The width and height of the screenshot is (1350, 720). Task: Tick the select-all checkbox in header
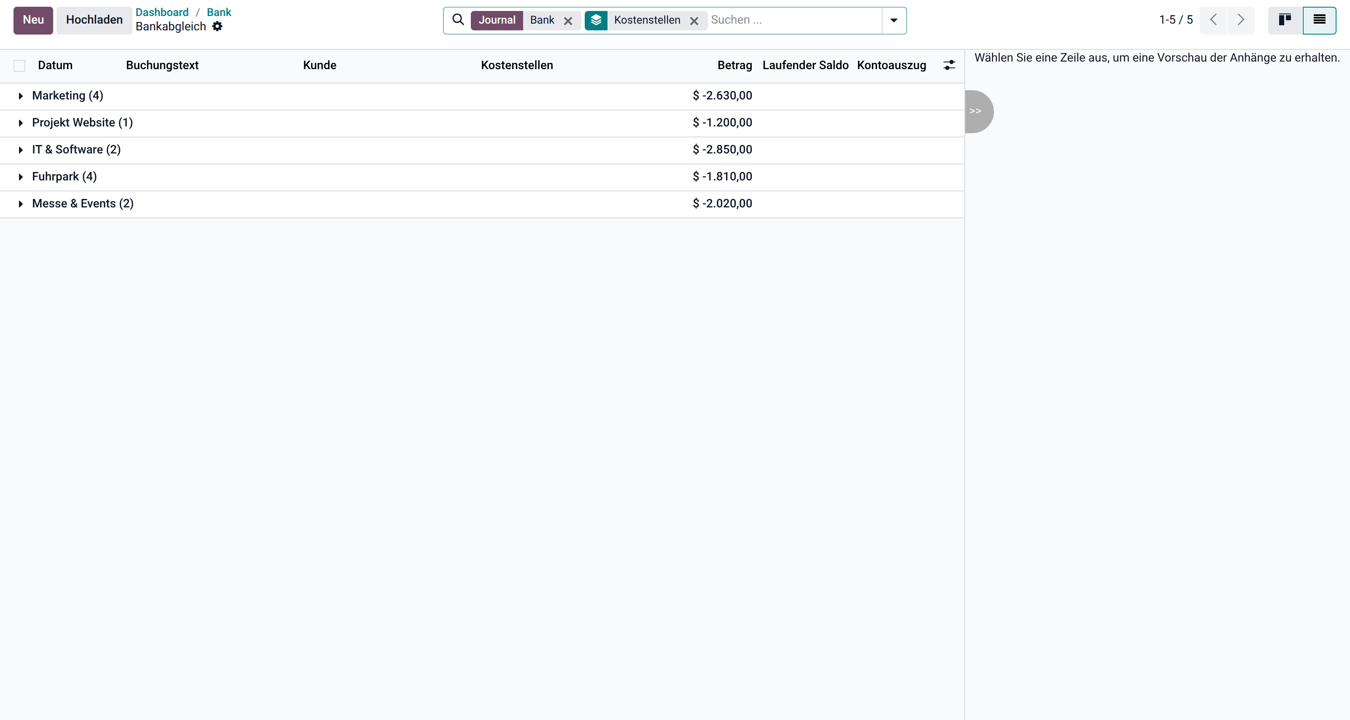click(19, 65)
